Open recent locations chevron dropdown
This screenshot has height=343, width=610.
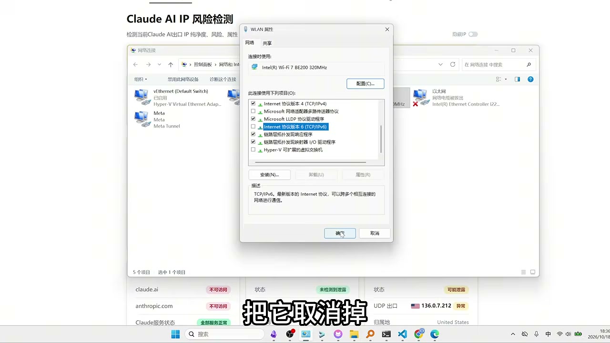(x=159, y=65)
